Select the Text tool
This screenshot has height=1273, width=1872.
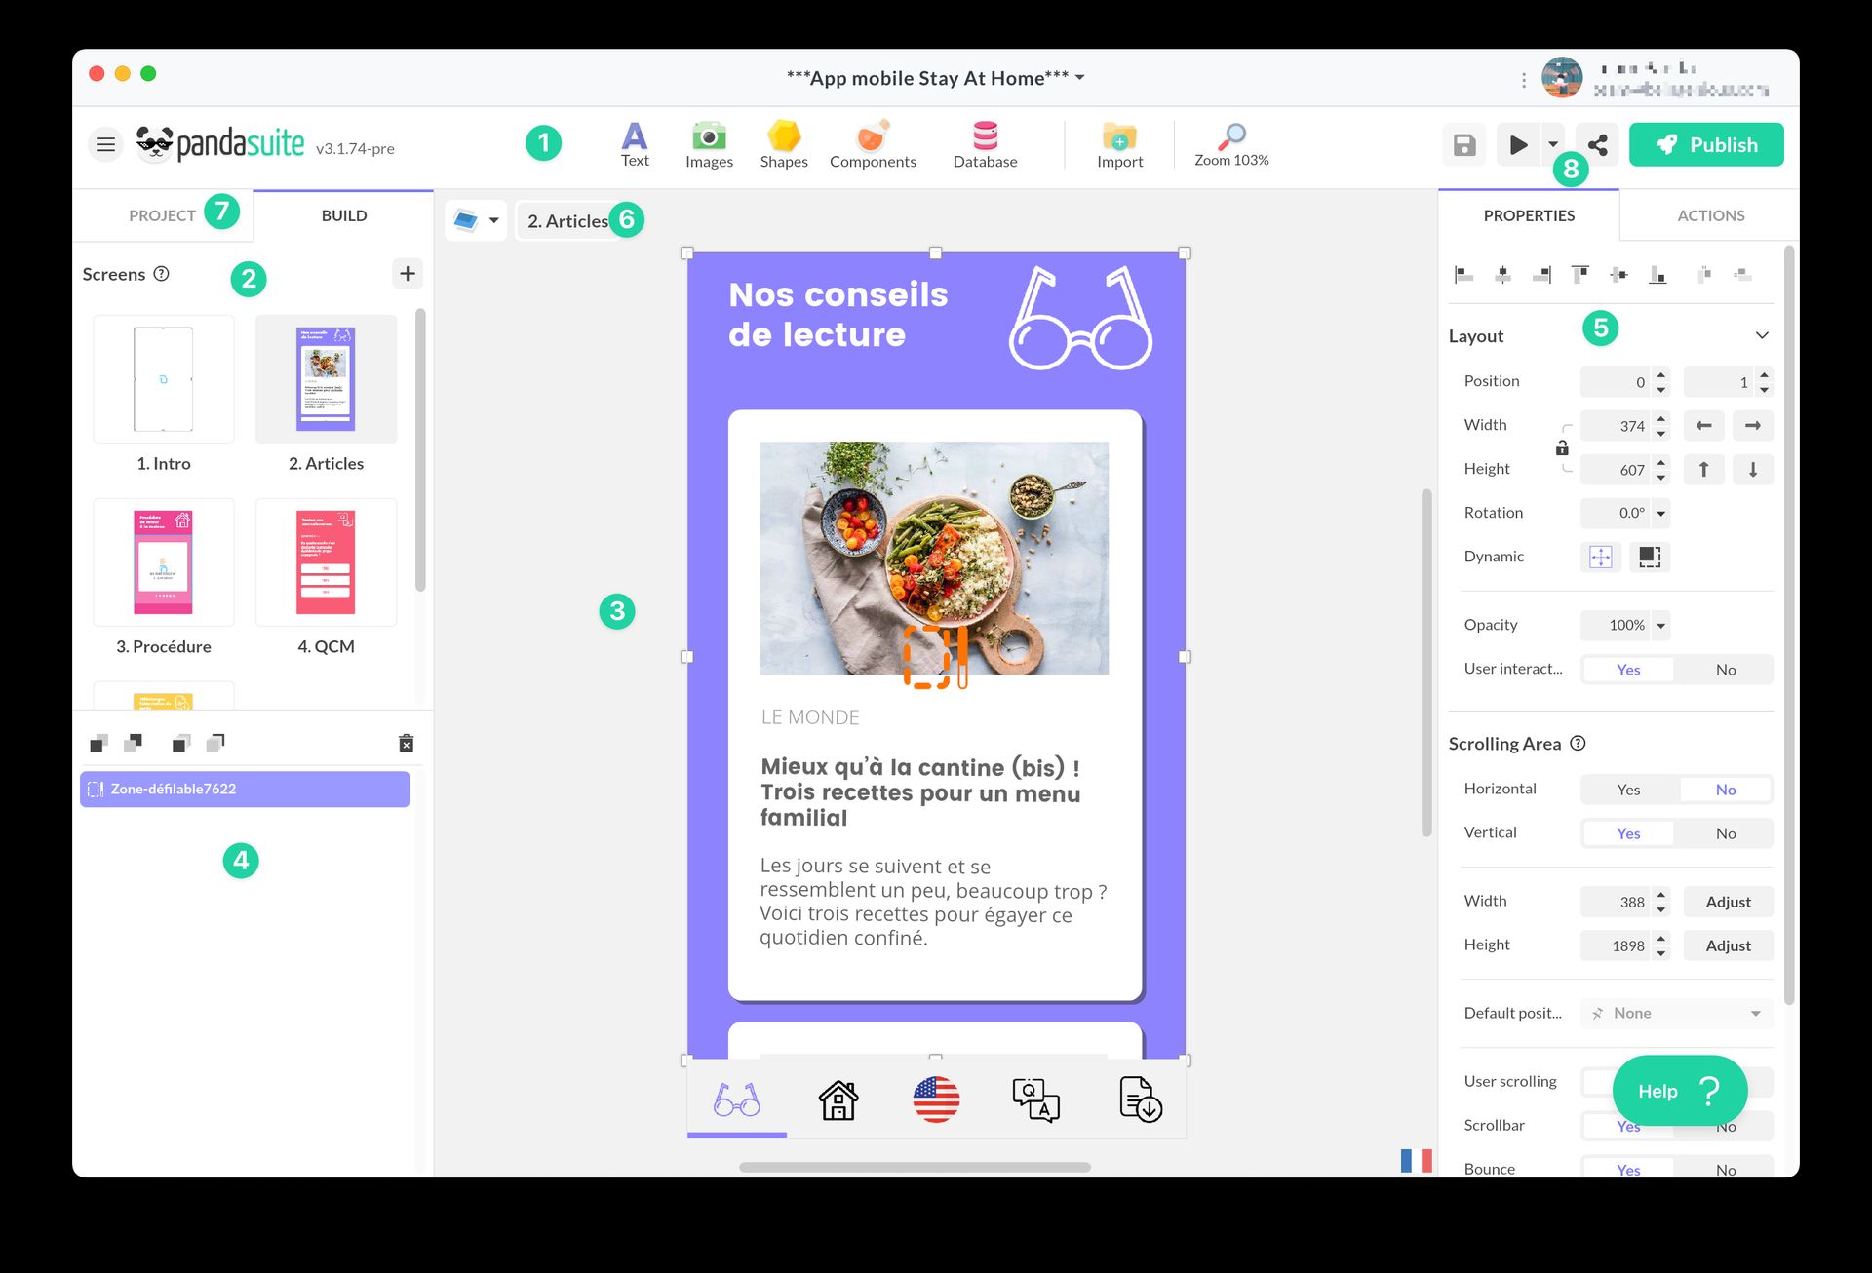635,144
